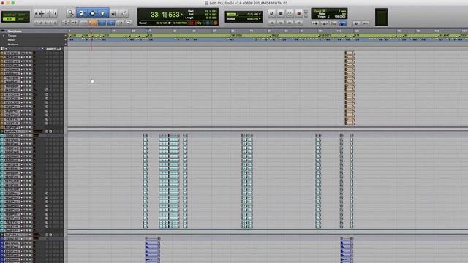Click the horizontal zoom out arrow
Viewport: 468px width, 263px height.
point(36,13)
